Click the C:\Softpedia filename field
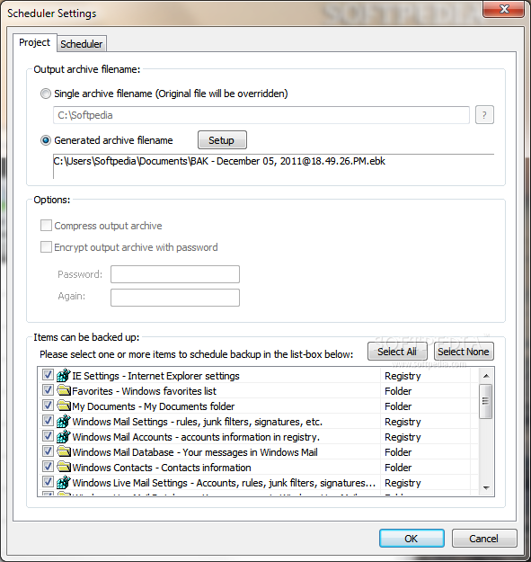This screenshot has width=531, height=562. (x=261, y=115)
